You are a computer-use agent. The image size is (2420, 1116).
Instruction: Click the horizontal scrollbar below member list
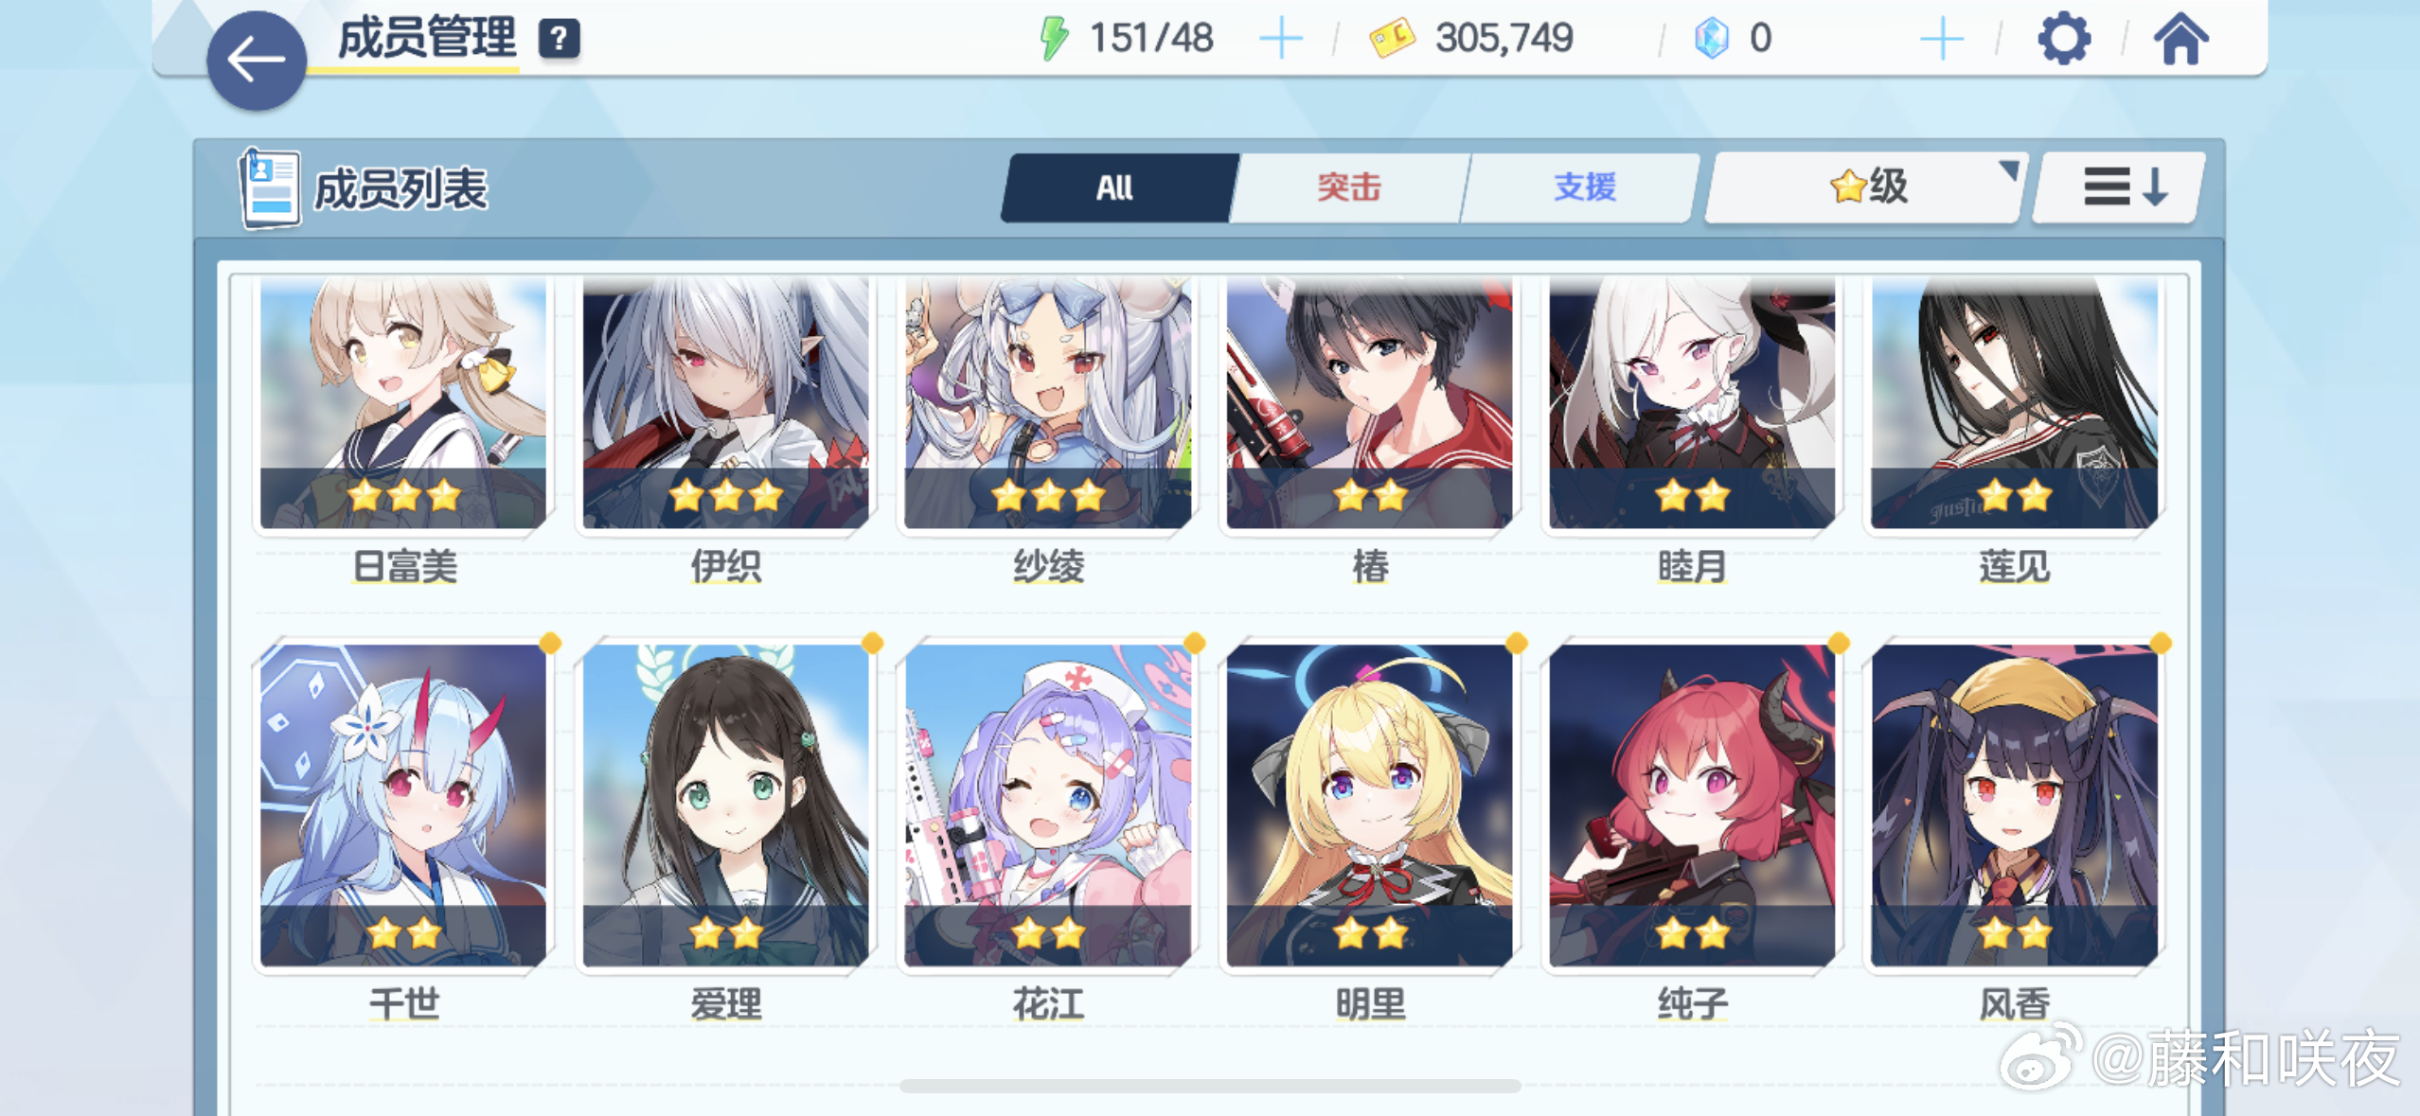[x=1210, y=1086]
